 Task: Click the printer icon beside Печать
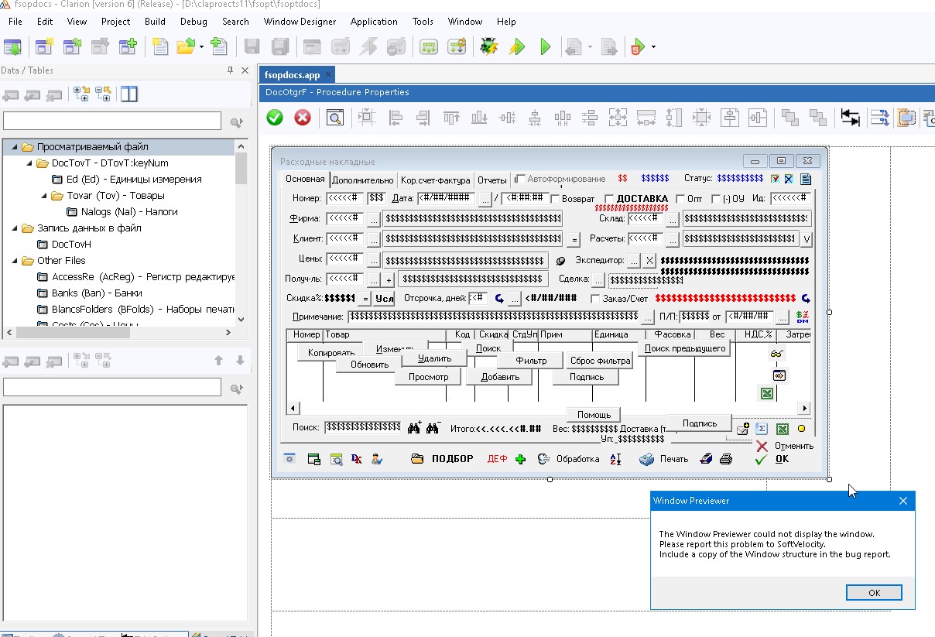click(x=647, y=459)
